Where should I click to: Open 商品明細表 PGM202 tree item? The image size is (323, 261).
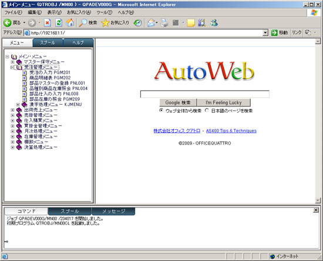pos(50,78)
